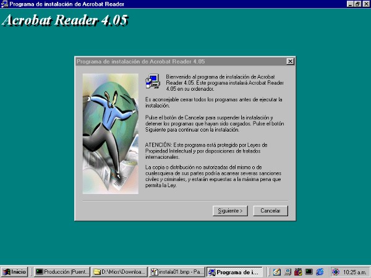Close the Acrobat Reader 4.05 setup dialog
The image size is (371, 278).
[290, 61]
